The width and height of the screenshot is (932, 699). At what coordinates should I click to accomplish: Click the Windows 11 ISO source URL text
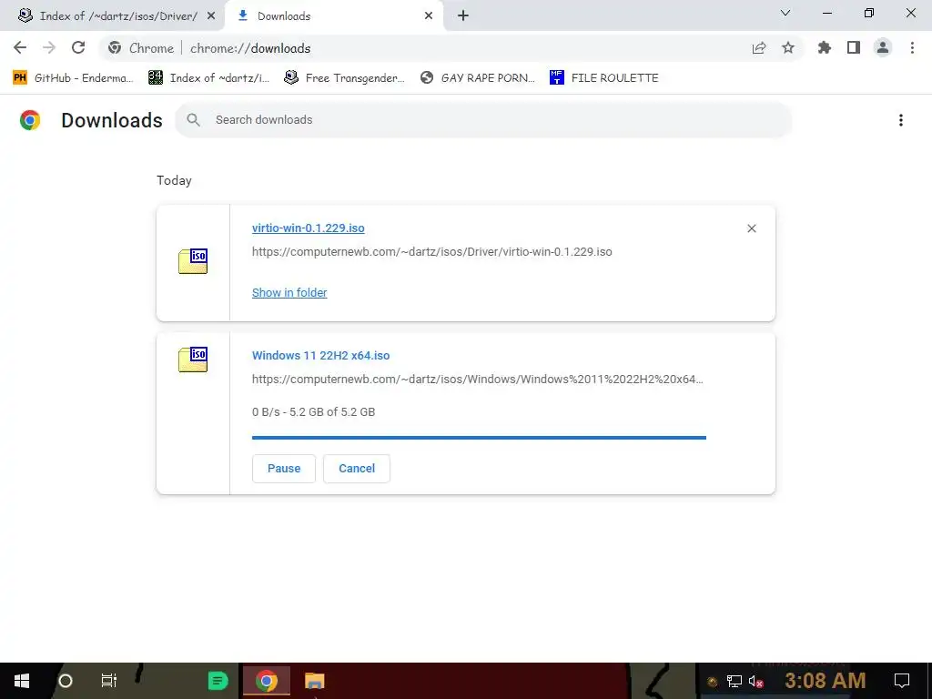477,380
